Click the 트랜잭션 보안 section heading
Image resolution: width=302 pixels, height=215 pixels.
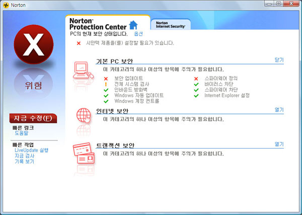click(x=115, y=146)
